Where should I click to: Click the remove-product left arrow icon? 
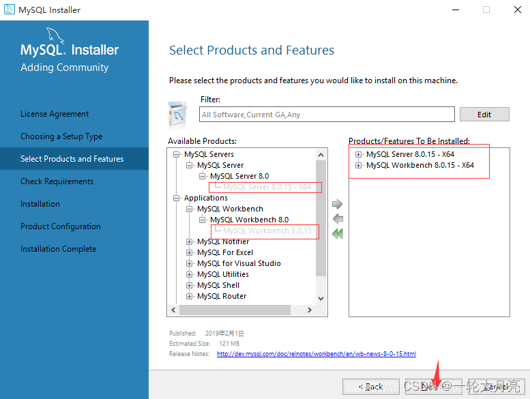tap(338, 219)
